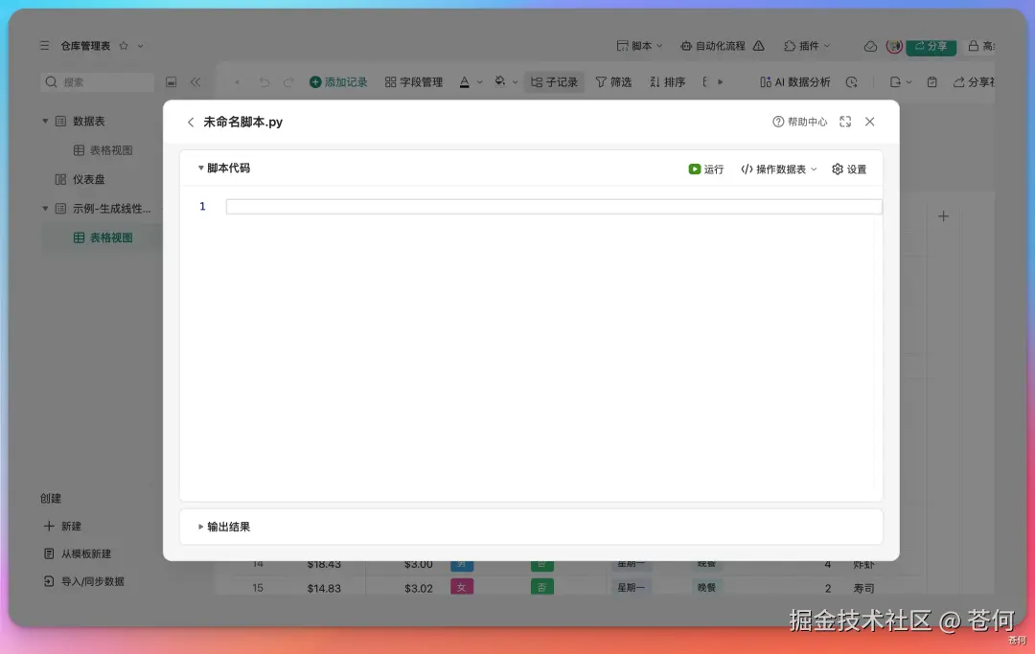Click the $3.02 cell in row 15
Screen dimensions: 1035x654
tap(419, 588)
